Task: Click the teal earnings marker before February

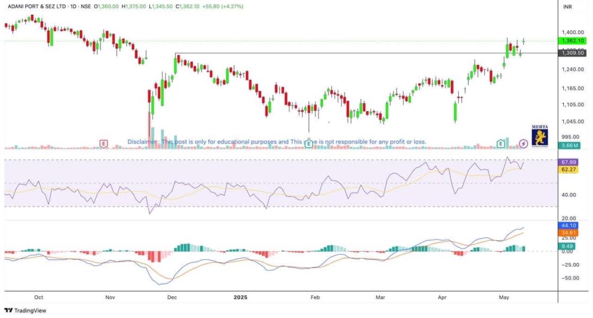Action: pos(308,144)
